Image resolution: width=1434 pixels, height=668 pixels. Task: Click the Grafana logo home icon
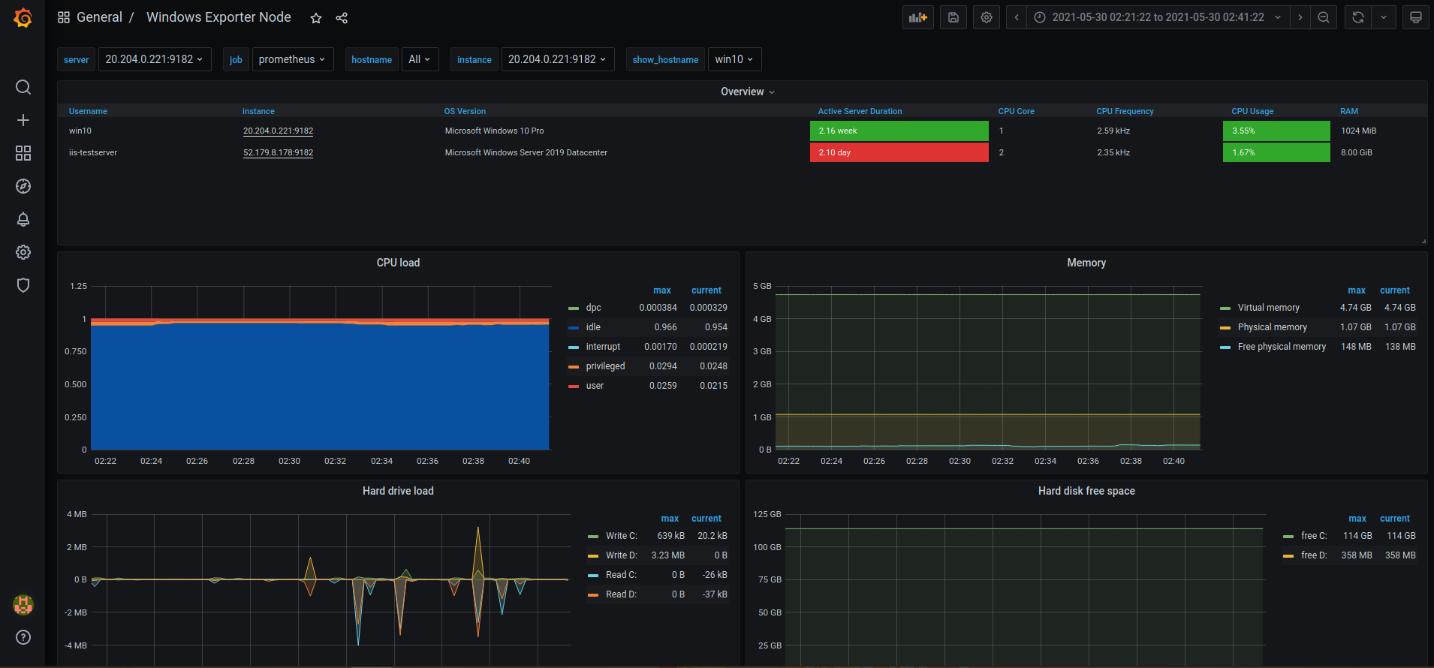[x=23, y=17]
